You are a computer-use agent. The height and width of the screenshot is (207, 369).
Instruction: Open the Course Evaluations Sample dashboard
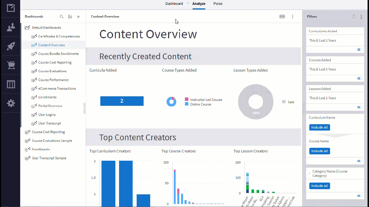(52, 141)
